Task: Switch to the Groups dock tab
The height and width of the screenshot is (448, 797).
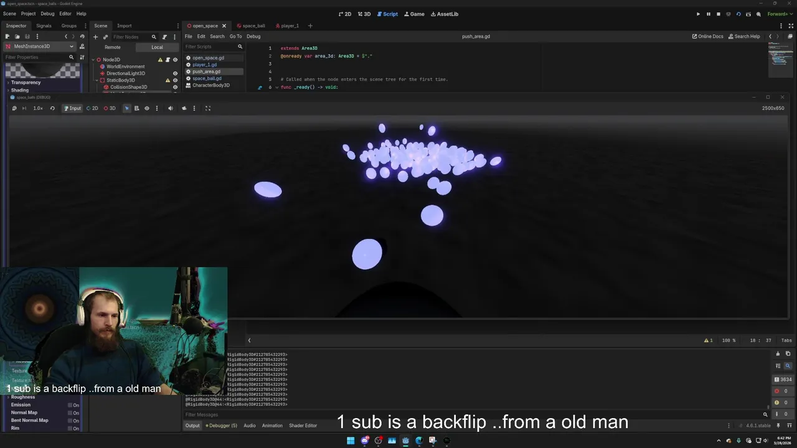Action: click(68, 26)
